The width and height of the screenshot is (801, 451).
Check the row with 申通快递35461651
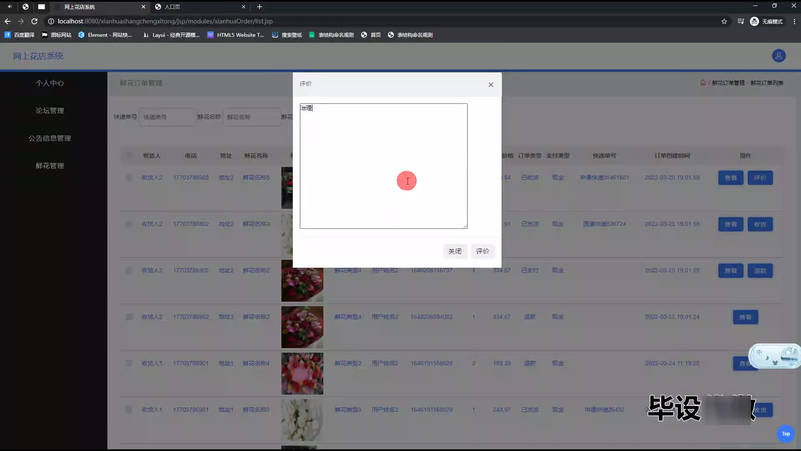point(129,177)
